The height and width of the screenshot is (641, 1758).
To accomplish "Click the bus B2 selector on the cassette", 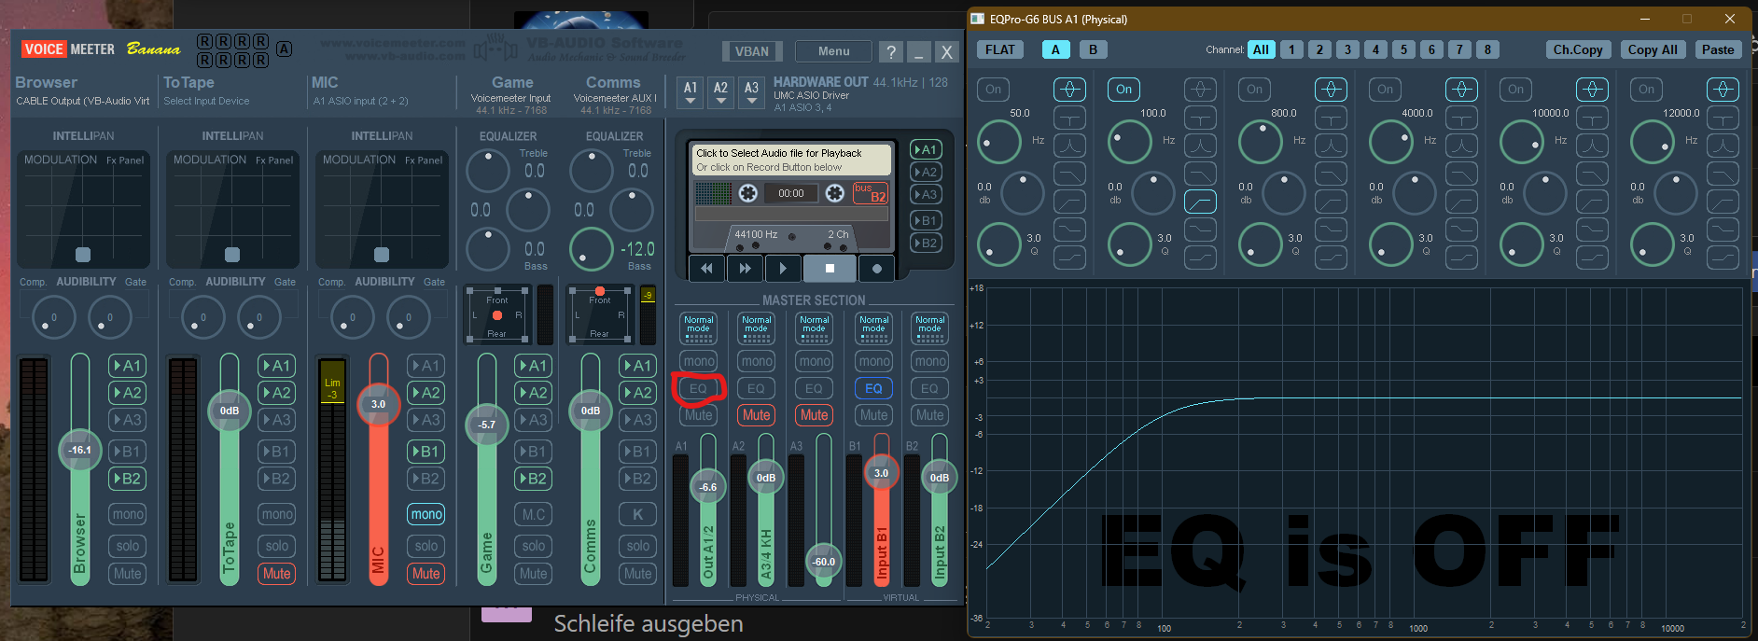I will tap(870, 193).
